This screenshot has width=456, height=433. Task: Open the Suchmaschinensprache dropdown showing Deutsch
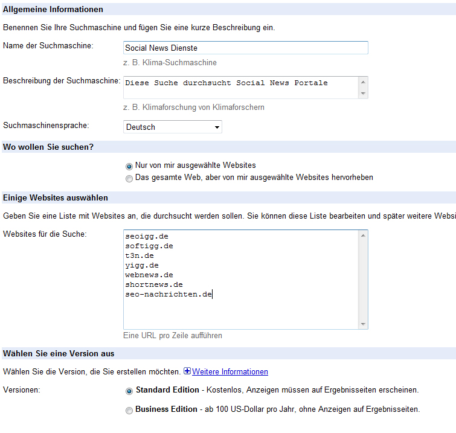(x=173, y=127)
